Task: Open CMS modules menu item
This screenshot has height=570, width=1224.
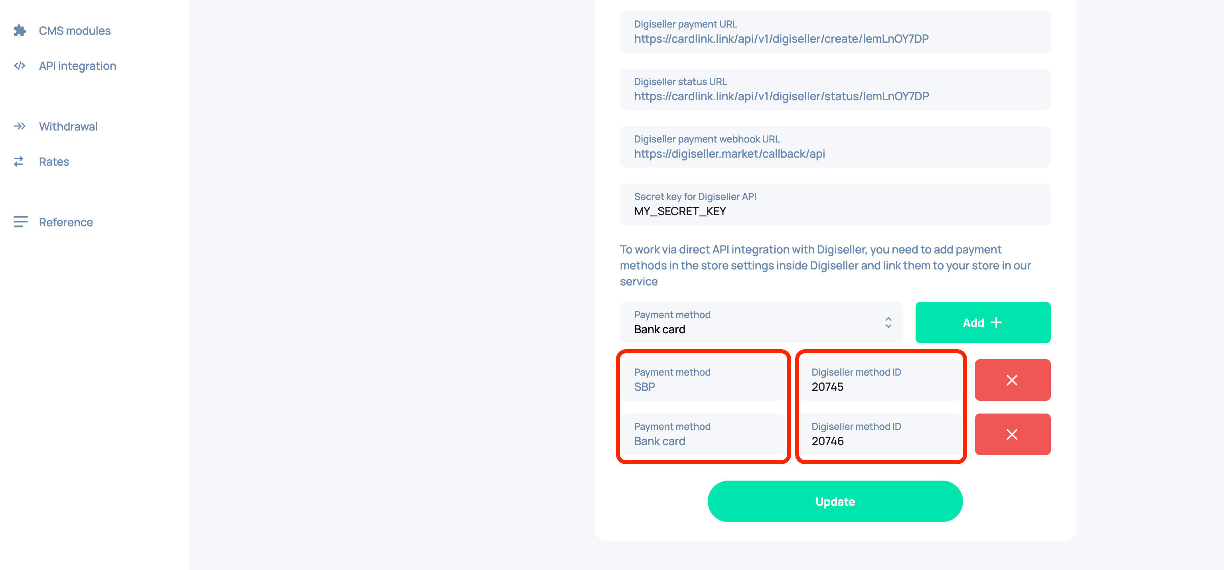Action: coord(75,31)
